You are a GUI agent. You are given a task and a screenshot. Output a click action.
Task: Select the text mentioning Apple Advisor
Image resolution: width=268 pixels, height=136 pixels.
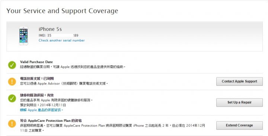(64, 83)
